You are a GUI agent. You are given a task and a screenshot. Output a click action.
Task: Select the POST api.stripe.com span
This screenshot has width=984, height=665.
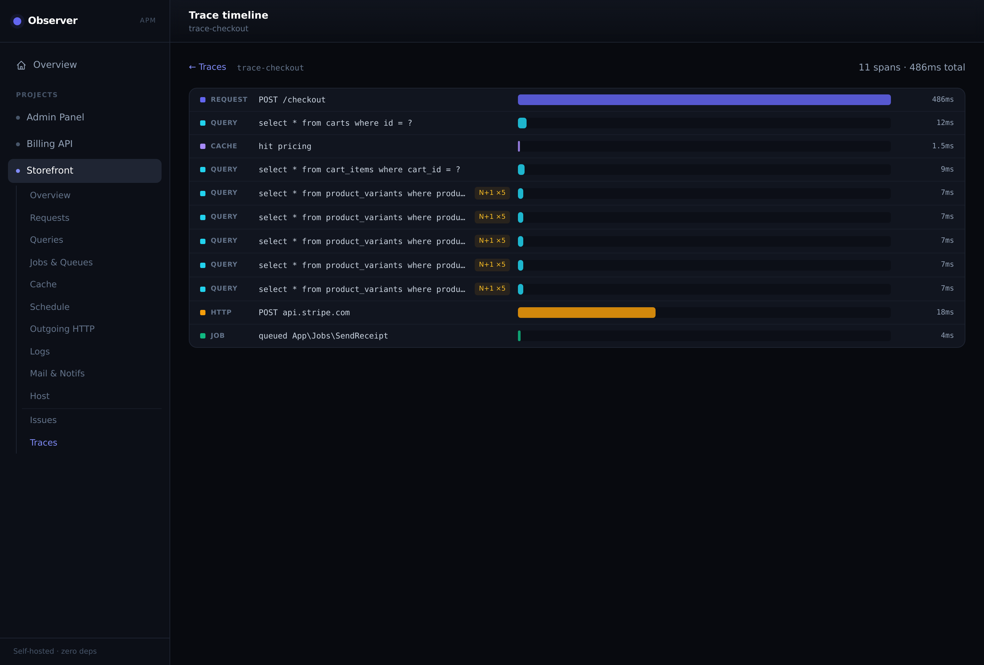[x=577, y=313]
